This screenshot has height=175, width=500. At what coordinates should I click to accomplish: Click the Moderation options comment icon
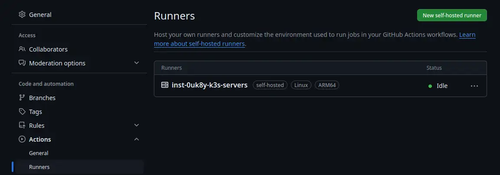coord(22,63)
